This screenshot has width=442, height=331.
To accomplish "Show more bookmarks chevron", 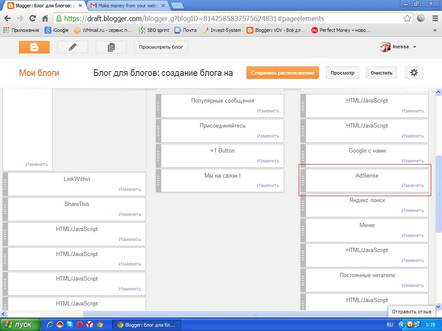I will (435, 31).
